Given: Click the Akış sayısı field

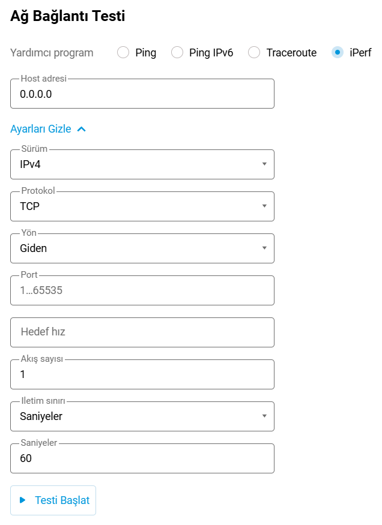Looking at the screenshot, I should click(x=142, y=374).
